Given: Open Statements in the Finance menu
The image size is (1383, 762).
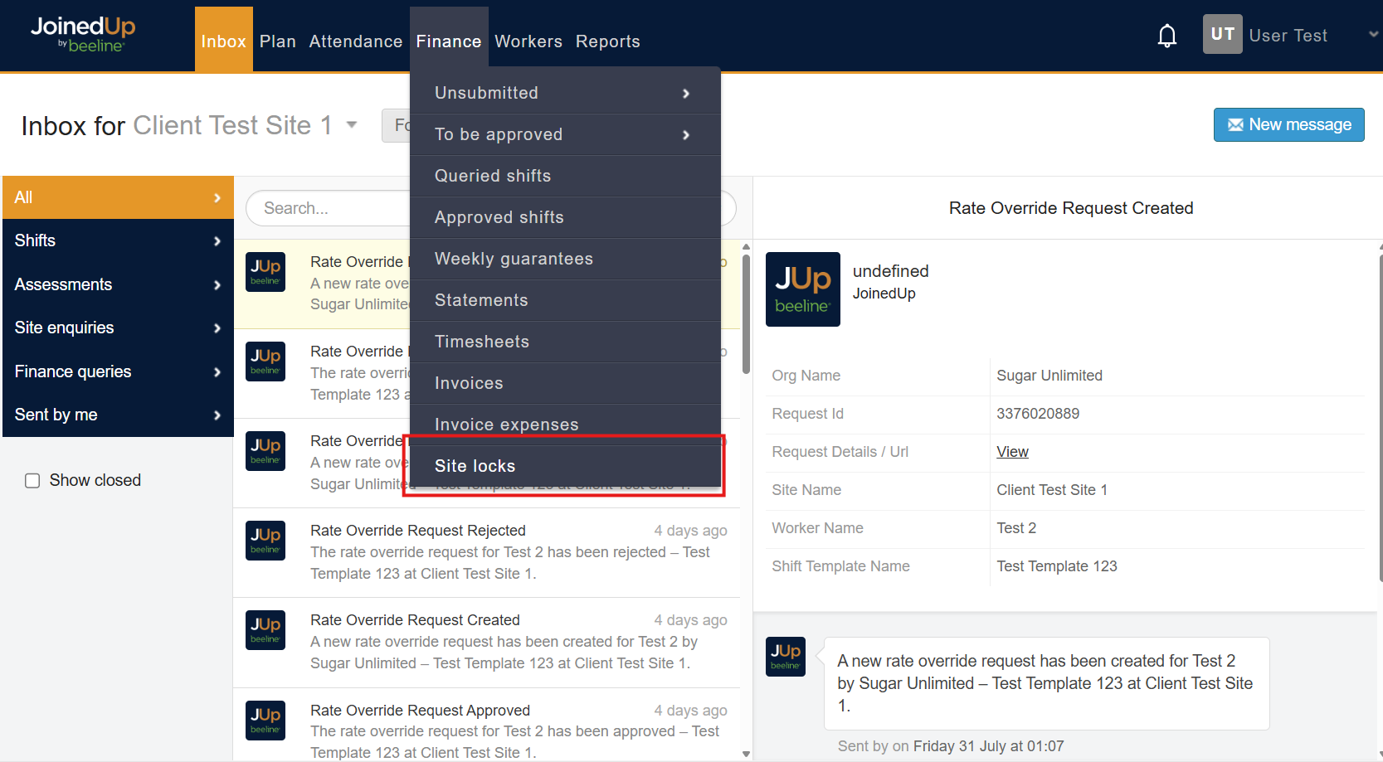Looking at the screenshot, I should click(565, 300).
